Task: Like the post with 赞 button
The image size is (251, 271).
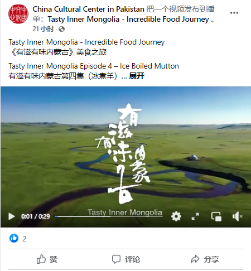Action: tap(47, 259)
